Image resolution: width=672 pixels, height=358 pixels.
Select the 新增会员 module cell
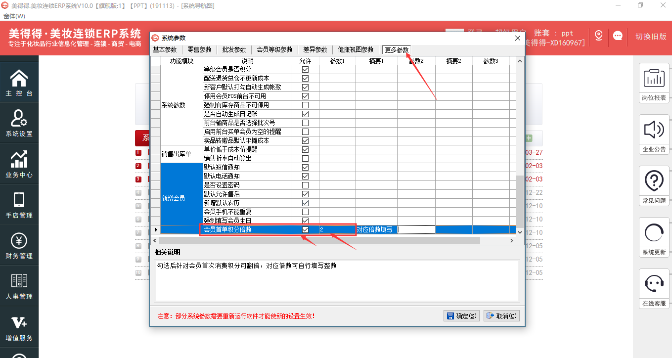pyautogui.click(x=182, y=198)
